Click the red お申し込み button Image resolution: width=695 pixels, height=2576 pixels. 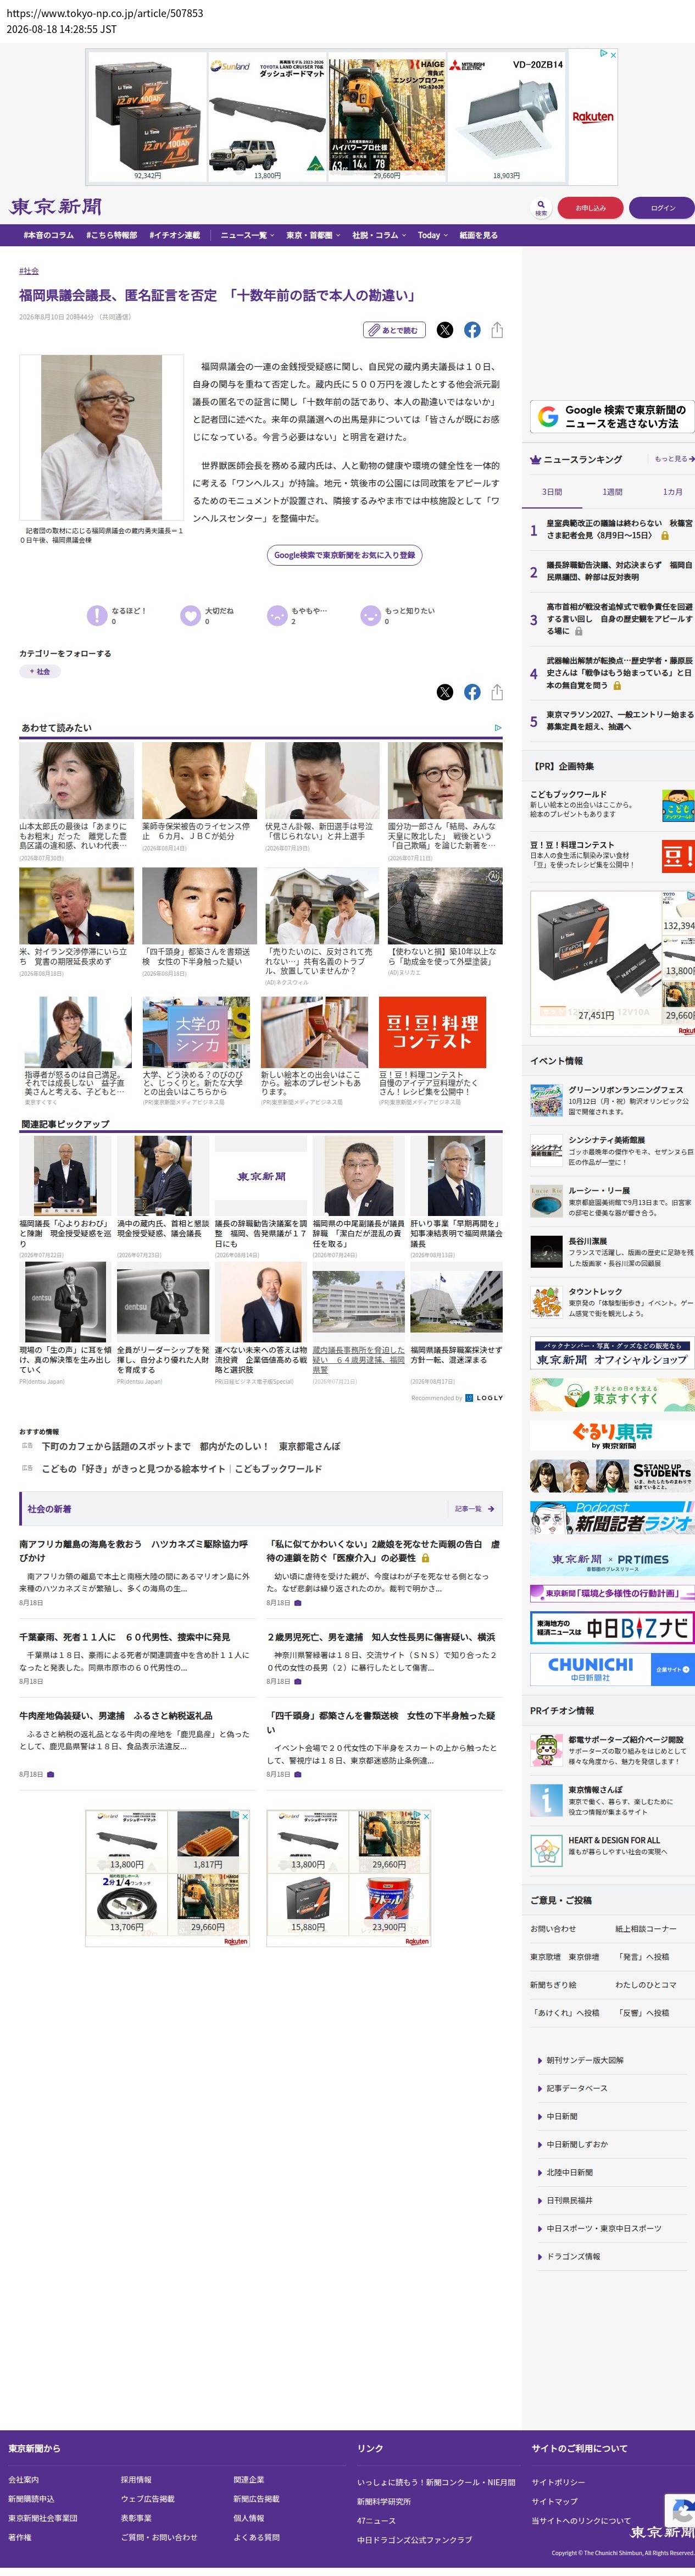(x=590, y=208)
